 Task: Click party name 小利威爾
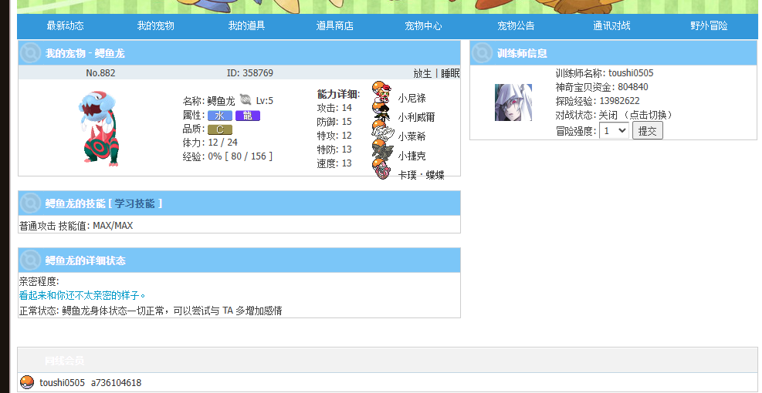coord(416,117)
